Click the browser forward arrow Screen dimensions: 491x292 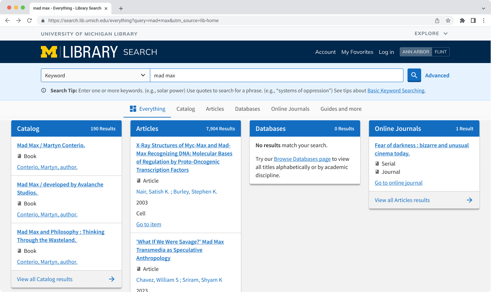(18, 20)
